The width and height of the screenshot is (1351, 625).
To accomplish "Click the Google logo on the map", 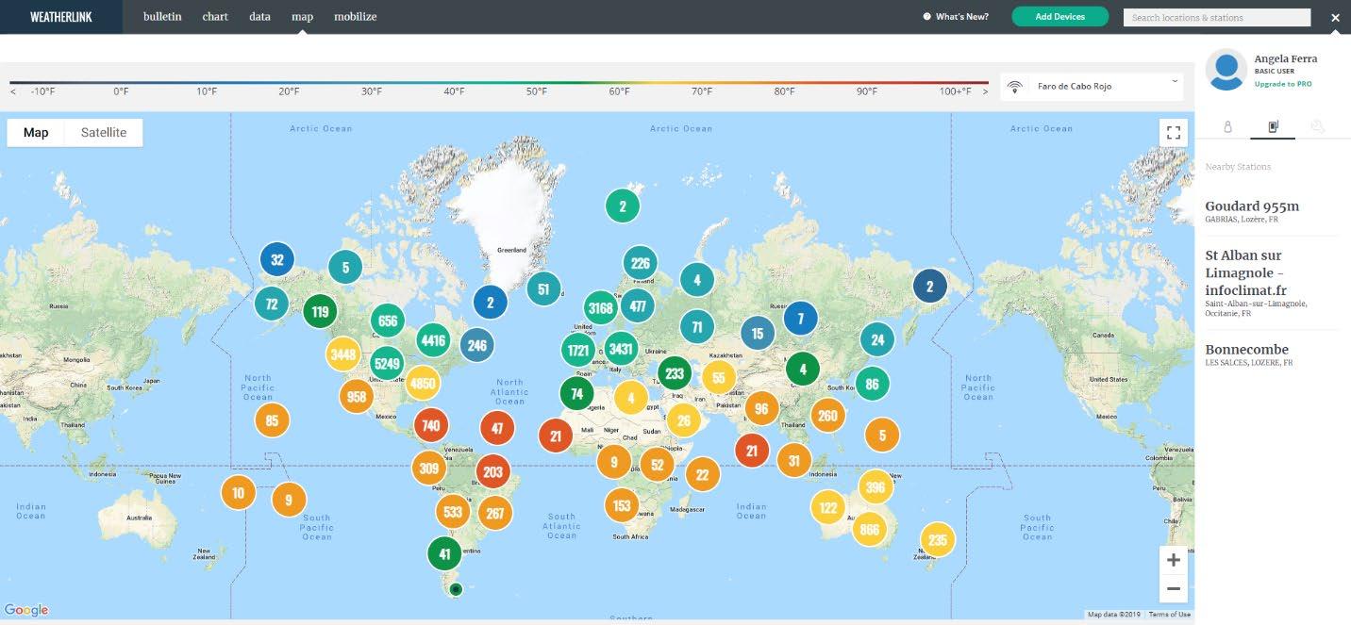I will pos(26,610).
